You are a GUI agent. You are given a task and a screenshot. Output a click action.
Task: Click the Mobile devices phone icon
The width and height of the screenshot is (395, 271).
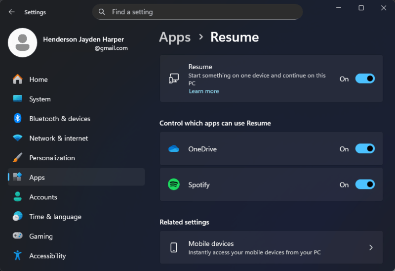[x=174, y=247]
